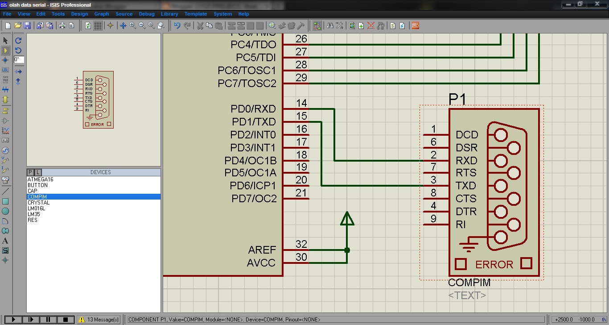
Task: Activate the Wire Label (LBL) mode
Action: coord(6,70)
